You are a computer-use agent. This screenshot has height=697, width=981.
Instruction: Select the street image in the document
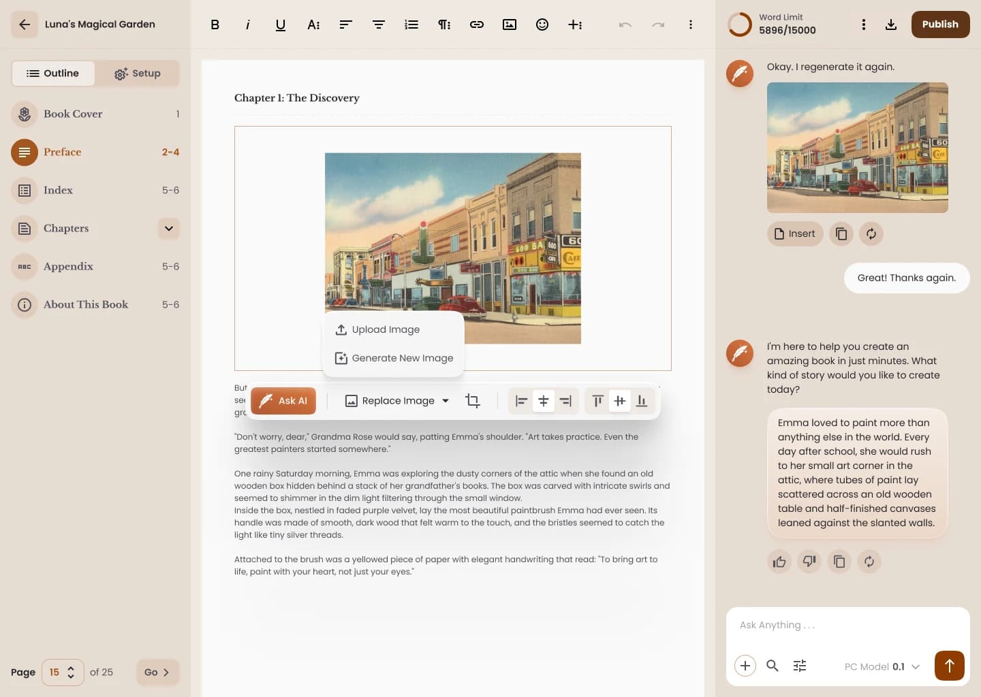point(453,248)
